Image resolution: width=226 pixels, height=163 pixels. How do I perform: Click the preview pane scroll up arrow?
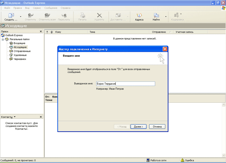click(224, 105)
